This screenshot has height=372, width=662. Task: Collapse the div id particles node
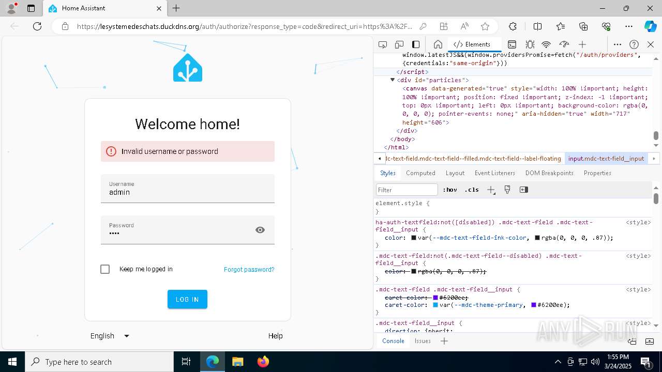click(x=393, y=80)
